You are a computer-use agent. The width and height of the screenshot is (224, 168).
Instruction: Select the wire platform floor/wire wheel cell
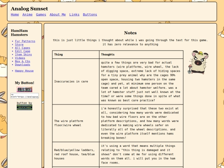click(x=76, y=123)
